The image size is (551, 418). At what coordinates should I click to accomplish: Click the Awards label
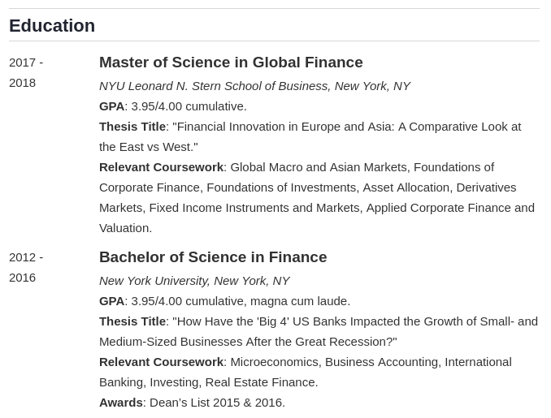coord(121,403)
